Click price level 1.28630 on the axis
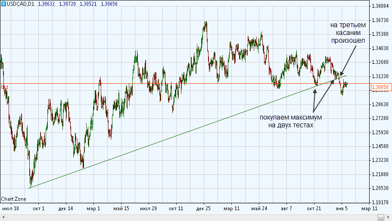 (380, 104)
